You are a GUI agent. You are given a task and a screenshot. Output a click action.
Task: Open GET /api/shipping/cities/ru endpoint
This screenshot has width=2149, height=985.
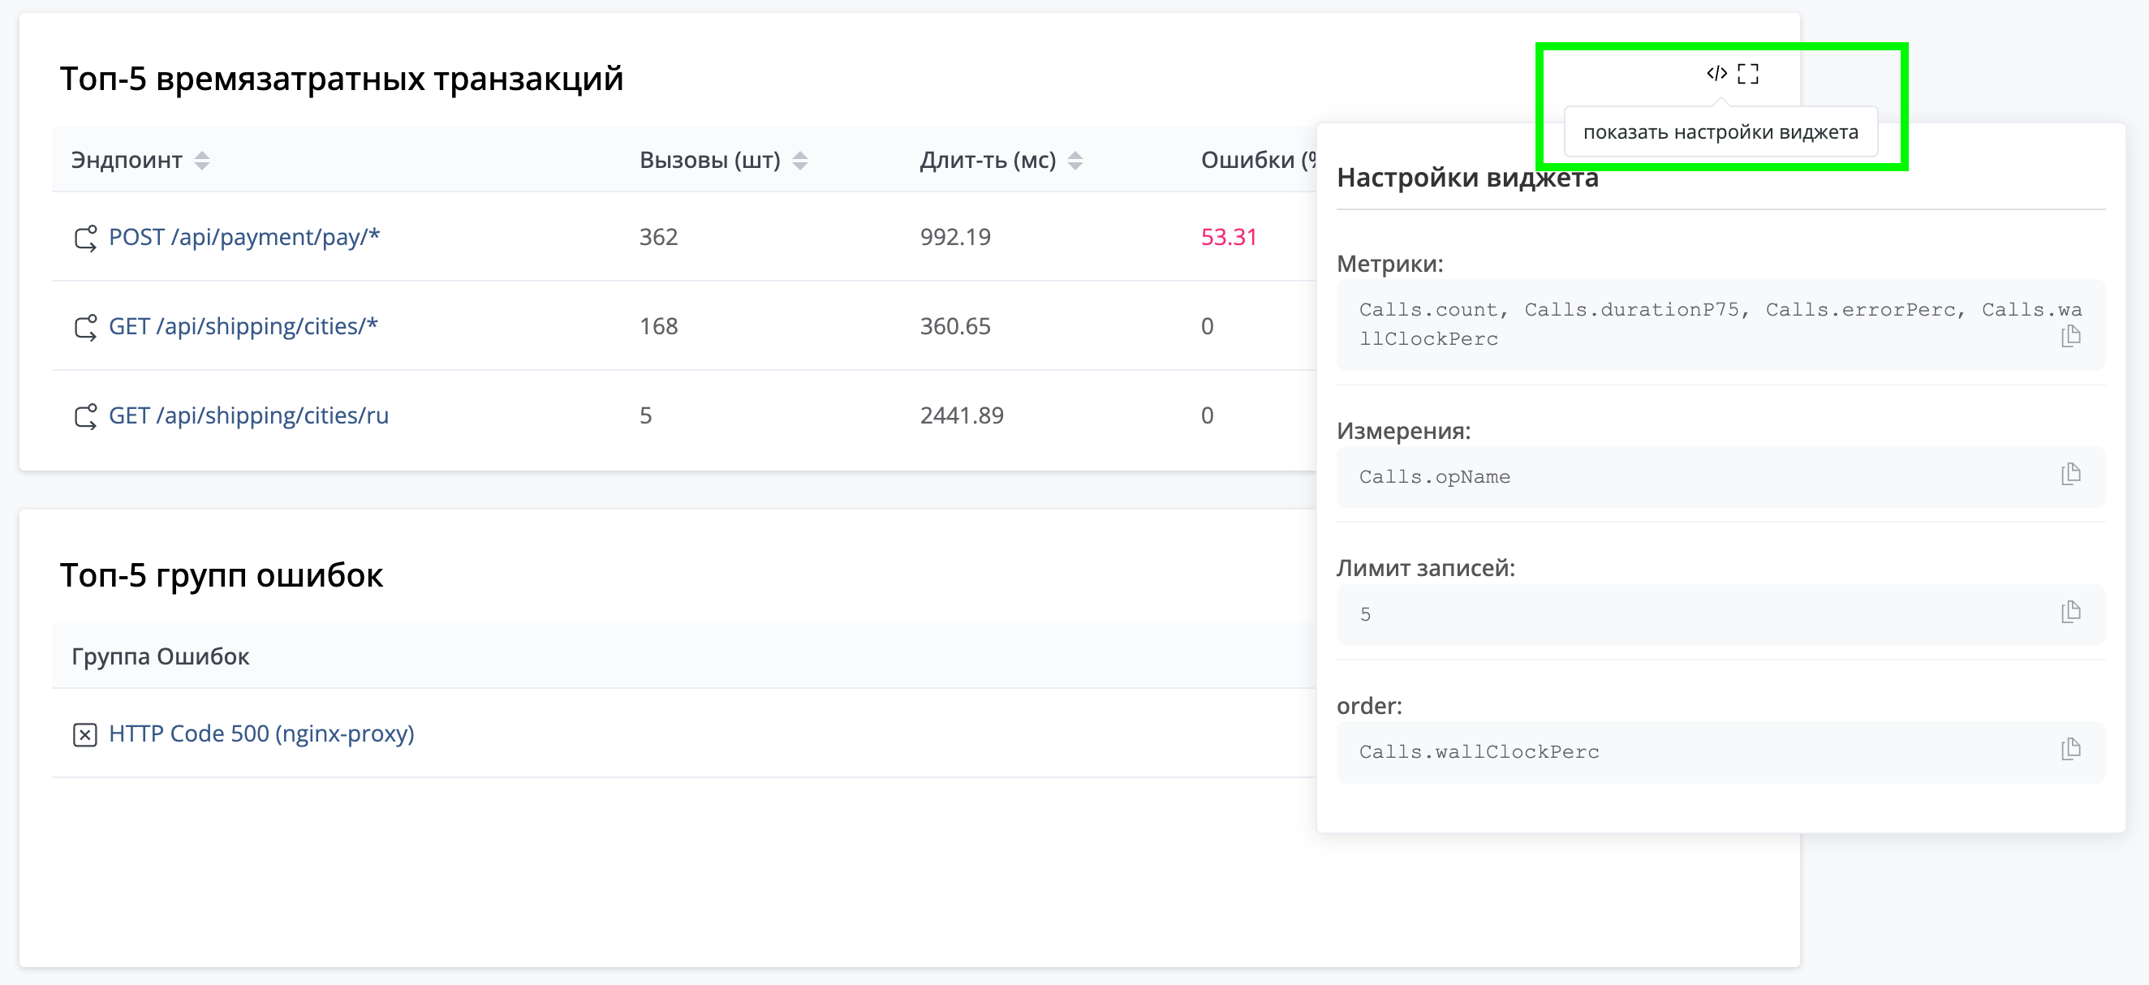248,415
